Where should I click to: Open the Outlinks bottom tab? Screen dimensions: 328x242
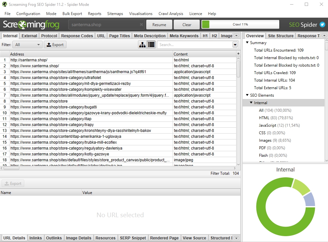pyautogui.click(x=54, y=238)
